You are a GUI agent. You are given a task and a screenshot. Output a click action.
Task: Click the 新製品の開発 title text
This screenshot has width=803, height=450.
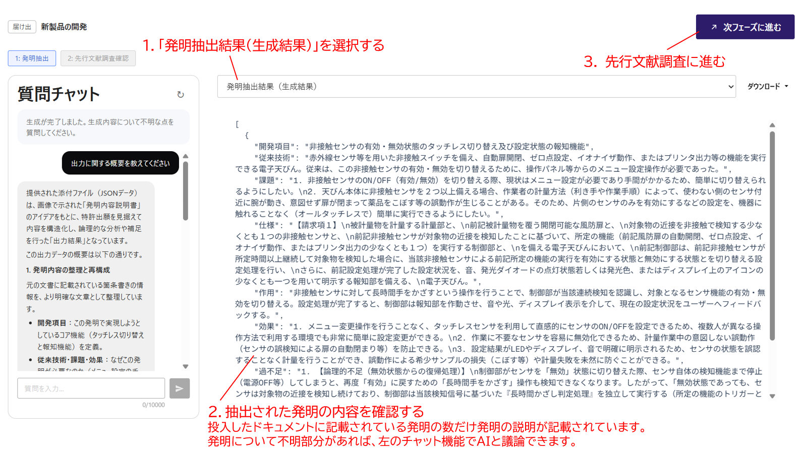pyautogui.click(x=64, y=27)
